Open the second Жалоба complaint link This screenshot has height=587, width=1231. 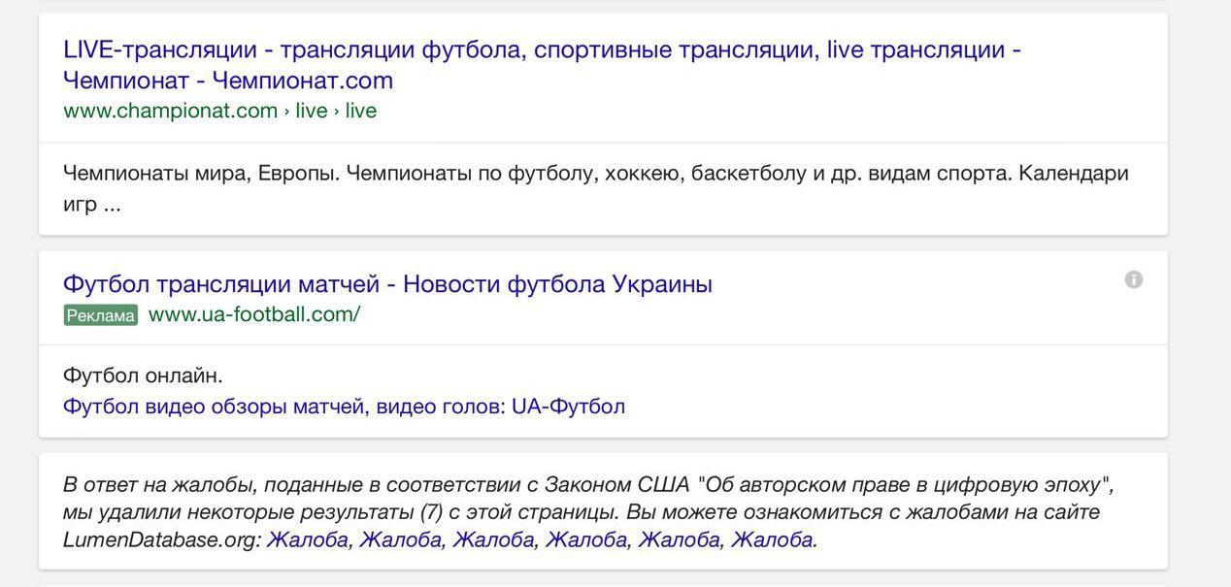400,538
